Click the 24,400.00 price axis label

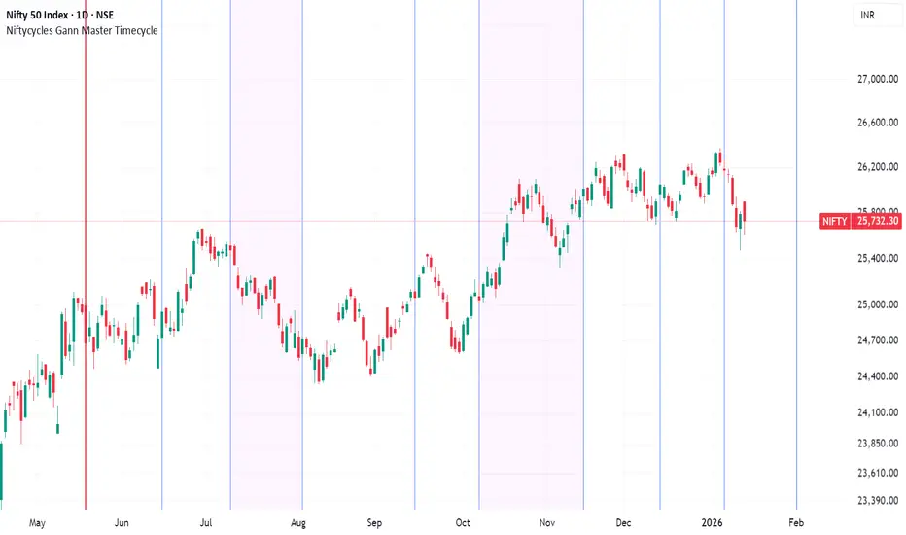(x=878, y=376)
